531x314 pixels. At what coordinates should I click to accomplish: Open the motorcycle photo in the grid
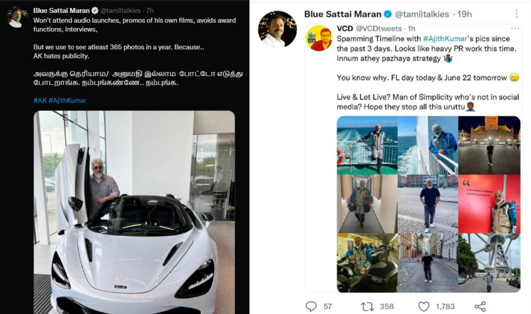[367, 263]
